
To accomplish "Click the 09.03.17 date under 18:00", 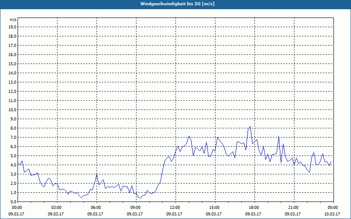I will click(253, 214).
